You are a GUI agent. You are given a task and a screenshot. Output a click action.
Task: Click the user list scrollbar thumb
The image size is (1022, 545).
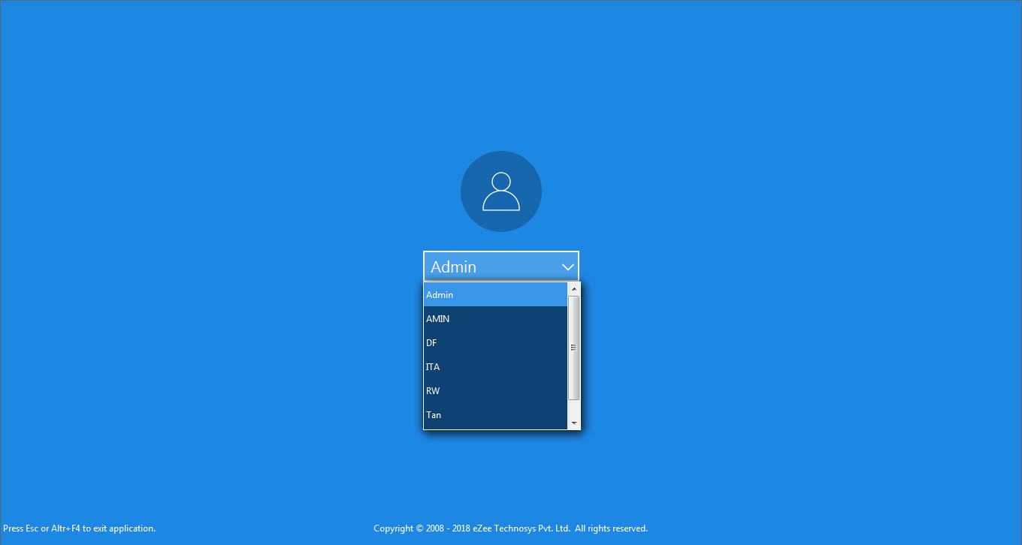pyautogui.click(x=574, y=348)
